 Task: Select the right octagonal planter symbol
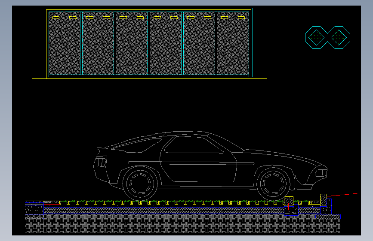coord(339,37)
